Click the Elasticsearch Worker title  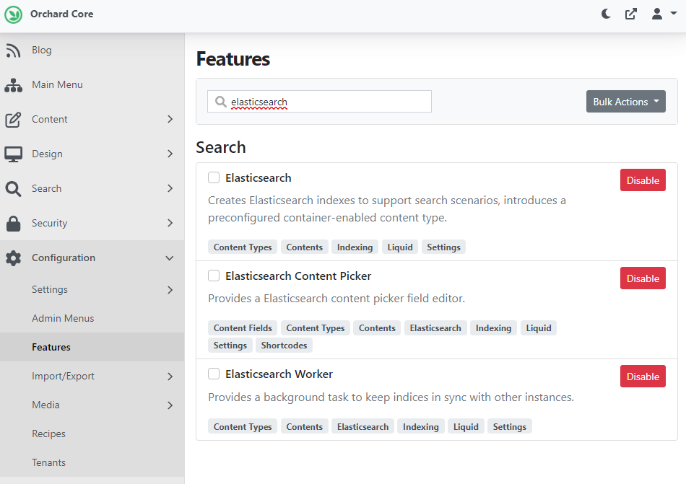click(x=279, y=374)
